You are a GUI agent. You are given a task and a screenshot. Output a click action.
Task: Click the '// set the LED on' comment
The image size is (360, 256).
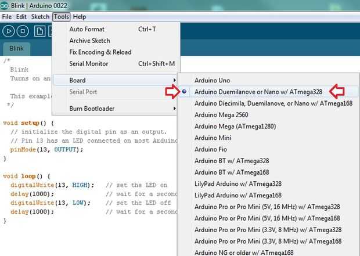(x=136, y=185)
